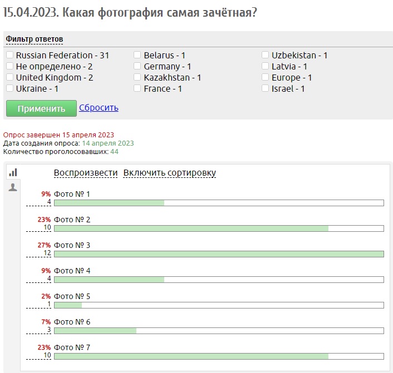Enable sorting via 'Включить сортировку'
Viewport: 393px width, 373px height.
[x=169, y=172]
